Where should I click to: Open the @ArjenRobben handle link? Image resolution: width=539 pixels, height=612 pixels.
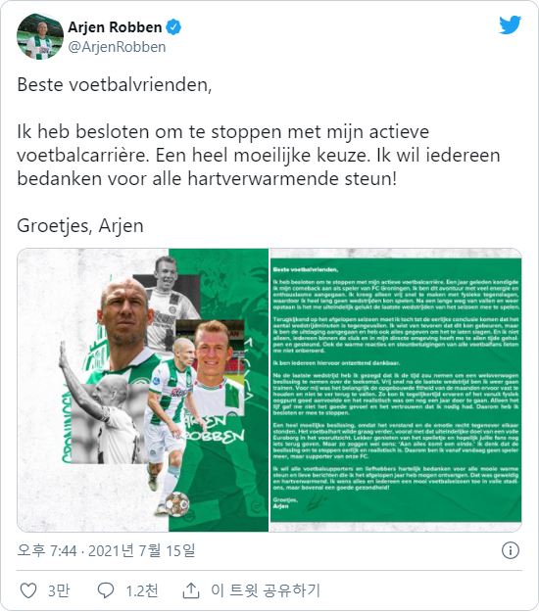(x=117, y=47)
